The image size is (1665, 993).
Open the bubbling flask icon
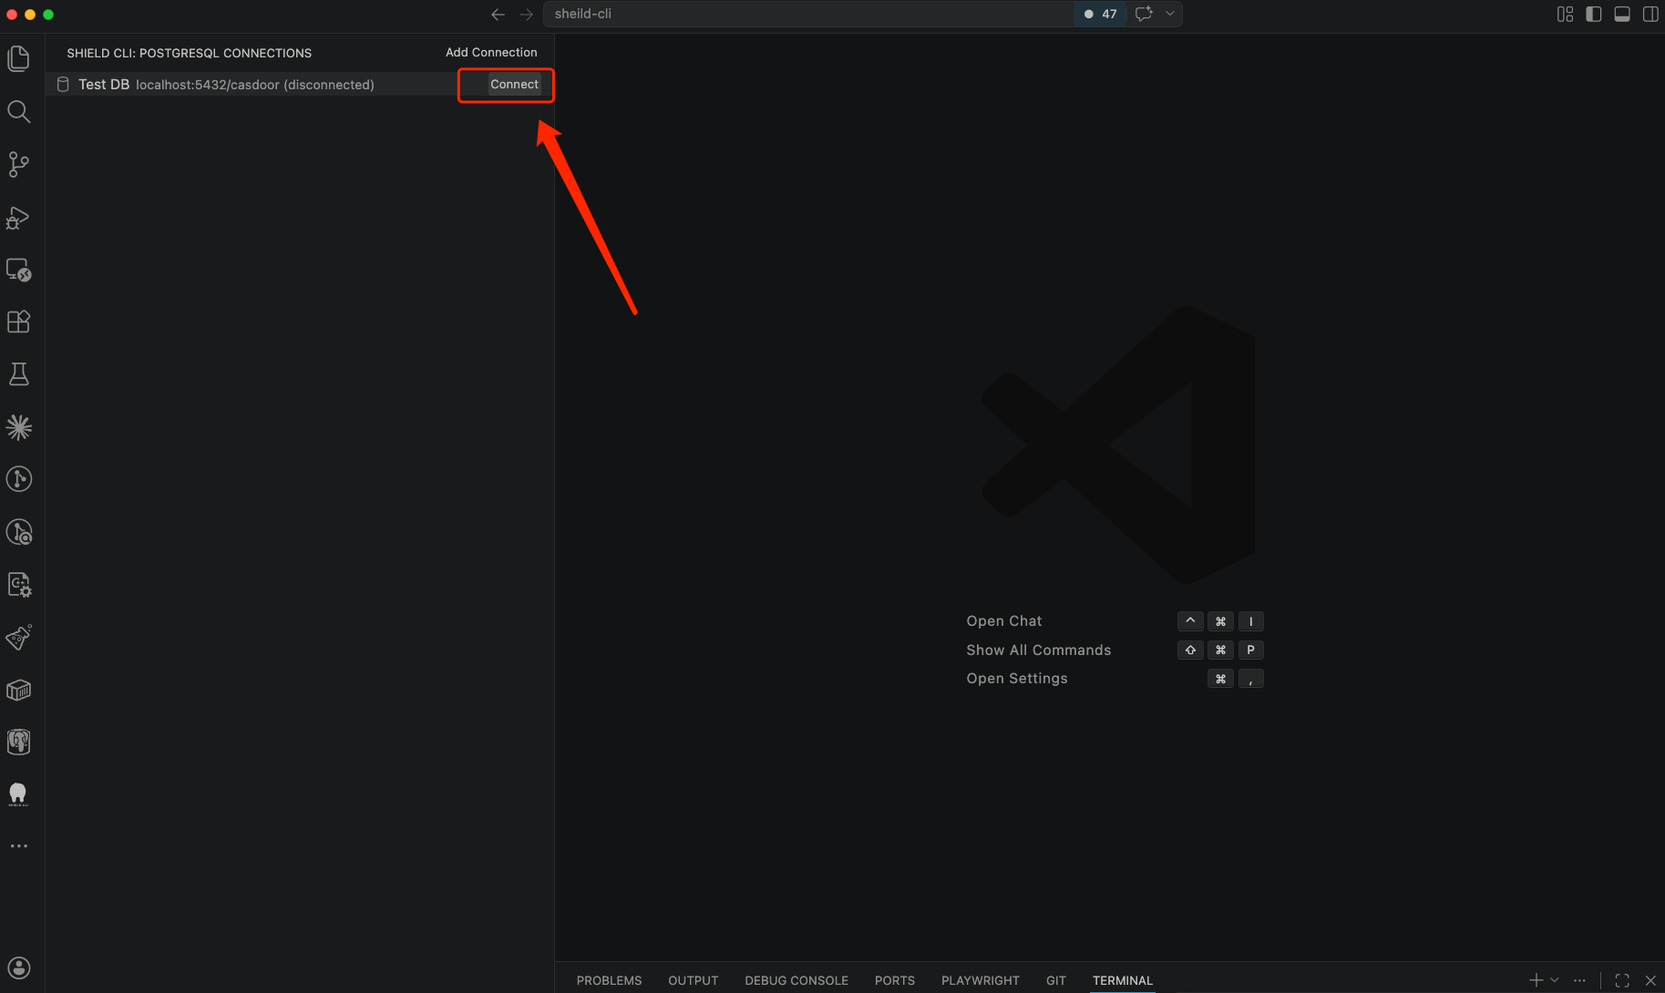[x=18, y=638]
